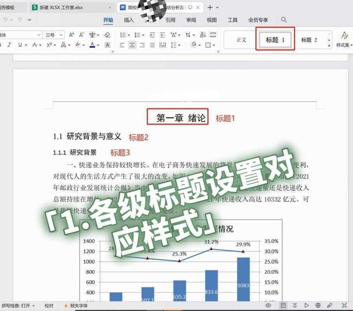This screenshot has width=353, height=311.
Task: Expand the font name dropdown
Action: point(39,35)
